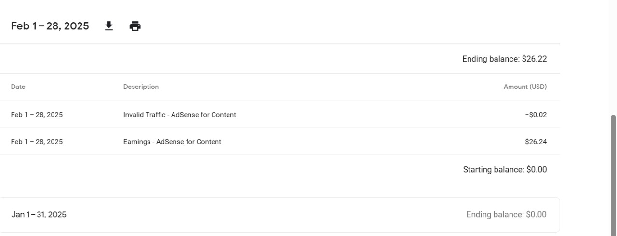Click the scrollbar track above the thumb
This screenshot has width=617, height=236.
pyautogui.click(x=613, y=58)
